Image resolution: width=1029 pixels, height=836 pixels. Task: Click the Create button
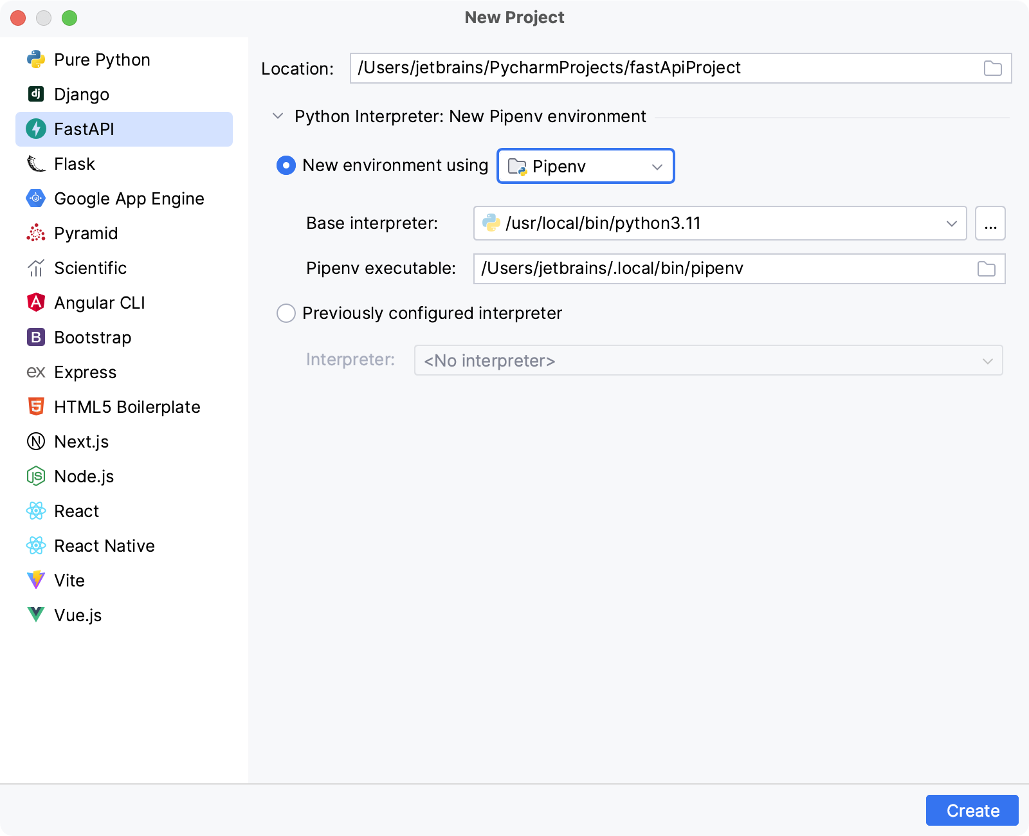972,810
